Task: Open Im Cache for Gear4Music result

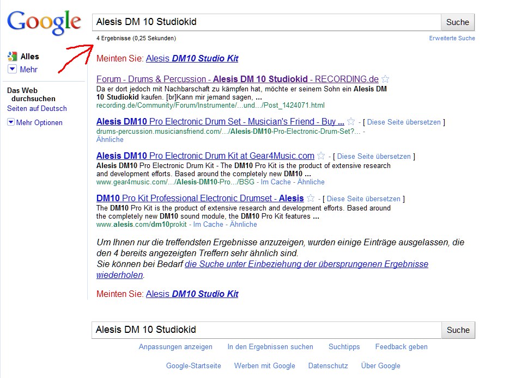Action: pos(276,182)
